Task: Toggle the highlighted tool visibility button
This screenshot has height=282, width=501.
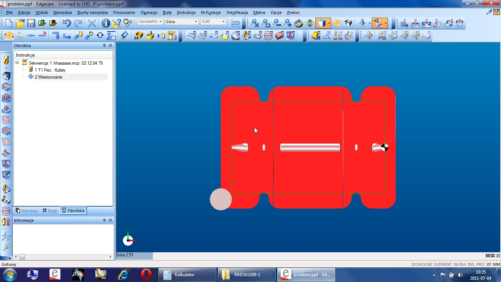Action: [x=377, y=23]
